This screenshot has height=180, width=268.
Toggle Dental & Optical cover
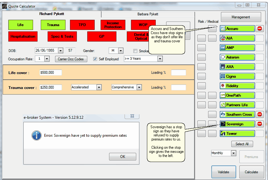pyautogui.click(x=138, y=37)
